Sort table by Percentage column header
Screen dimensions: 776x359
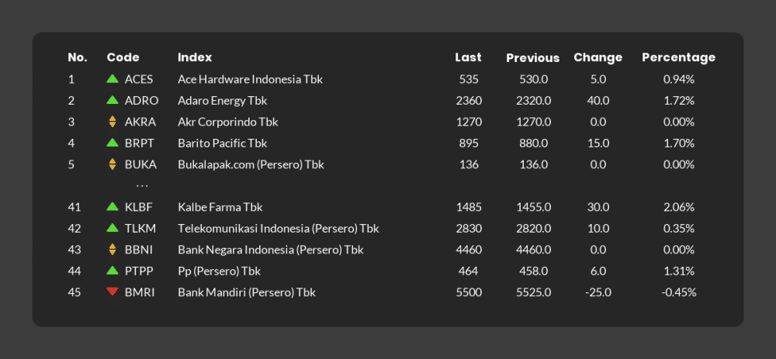[678, 57]
